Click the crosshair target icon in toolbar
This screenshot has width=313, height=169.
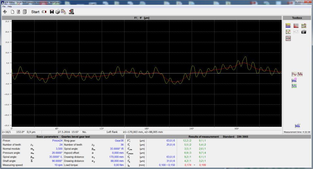pos(5,12)
